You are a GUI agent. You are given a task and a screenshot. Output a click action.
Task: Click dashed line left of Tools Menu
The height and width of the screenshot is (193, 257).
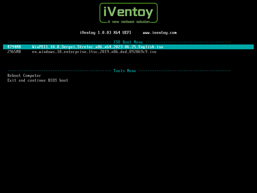pyautogui.click(x=59, y=71)
